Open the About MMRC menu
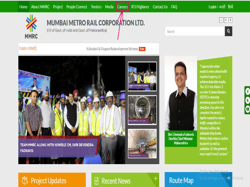Viewport: 250px width, 187px height. [x=40, y=7]
